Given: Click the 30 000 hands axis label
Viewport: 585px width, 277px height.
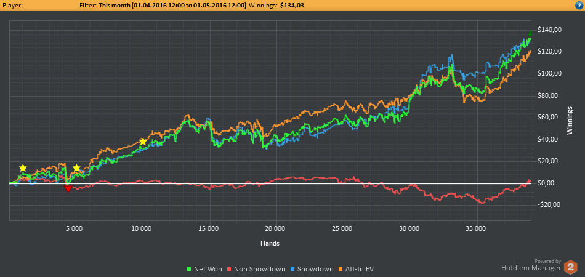Looking at the screenshot, I should 410,228.
